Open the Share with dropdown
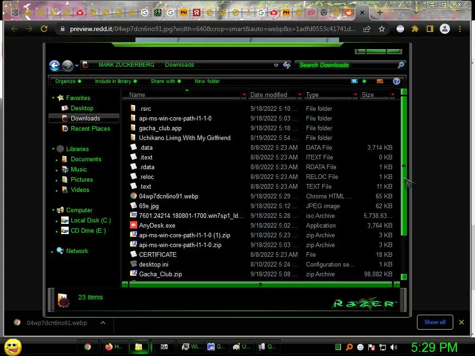The image size is (475, 356). [166, 81]
